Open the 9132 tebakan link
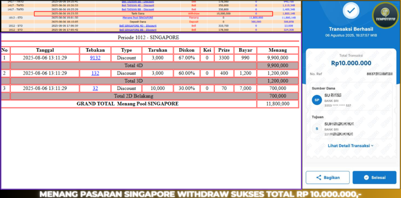Image resolution: width=401 pixels, height=198 pixels. pos(95,58)
